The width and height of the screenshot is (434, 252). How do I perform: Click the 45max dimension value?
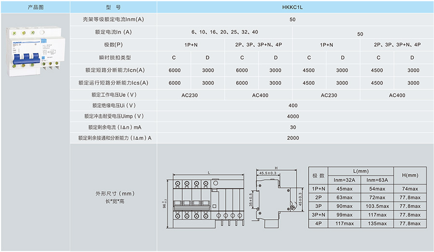344,189
